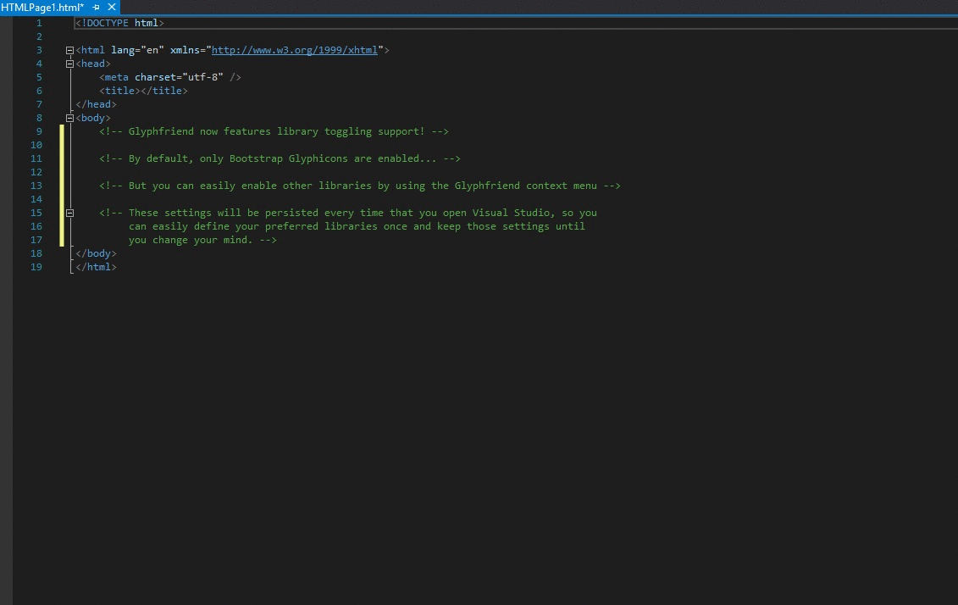
Task: Click line number 14
Action: (x=36, y=199)
